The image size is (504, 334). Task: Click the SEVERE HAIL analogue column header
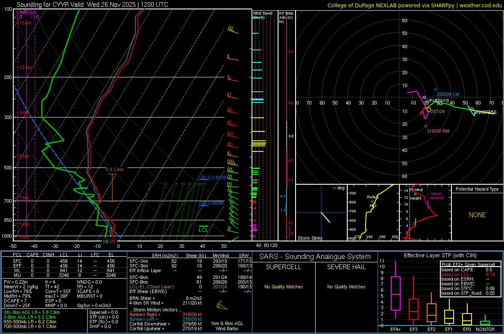coord(346,267)
